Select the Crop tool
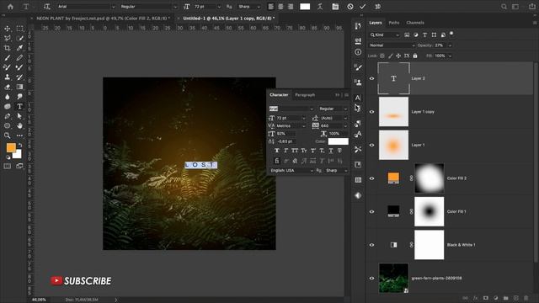The height and width of the screenshot is (303, 539). coord(8,48)
